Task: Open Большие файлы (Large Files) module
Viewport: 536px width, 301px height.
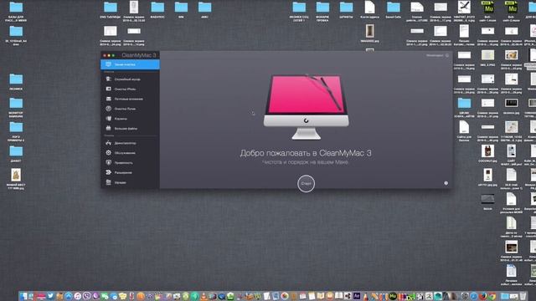Action: (130, 129)
